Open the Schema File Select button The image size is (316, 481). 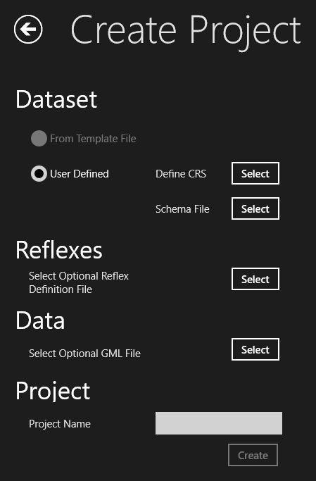tap(255, 208)
